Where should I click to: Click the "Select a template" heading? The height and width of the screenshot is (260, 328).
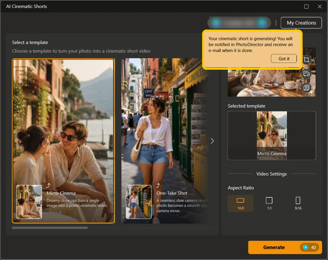tap(30, 42)
